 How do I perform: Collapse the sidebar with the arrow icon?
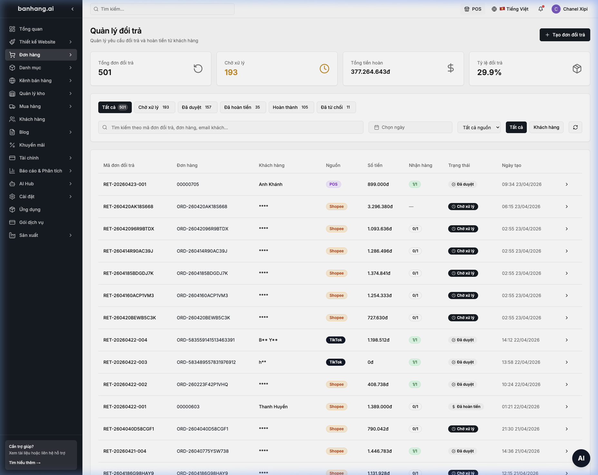72,9
